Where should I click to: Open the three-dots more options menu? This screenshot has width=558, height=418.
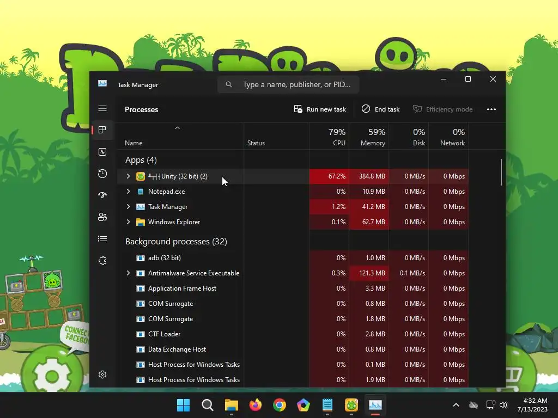click(x=492, y=109)
